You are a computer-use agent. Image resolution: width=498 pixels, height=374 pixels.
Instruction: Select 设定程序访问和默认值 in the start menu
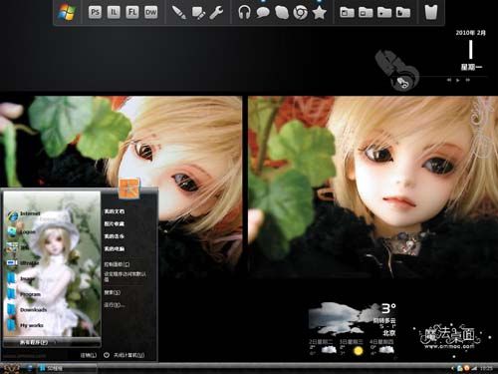point(124,276)
